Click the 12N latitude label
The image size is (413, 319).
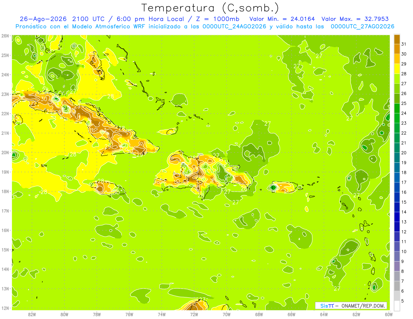pos(5,308)
